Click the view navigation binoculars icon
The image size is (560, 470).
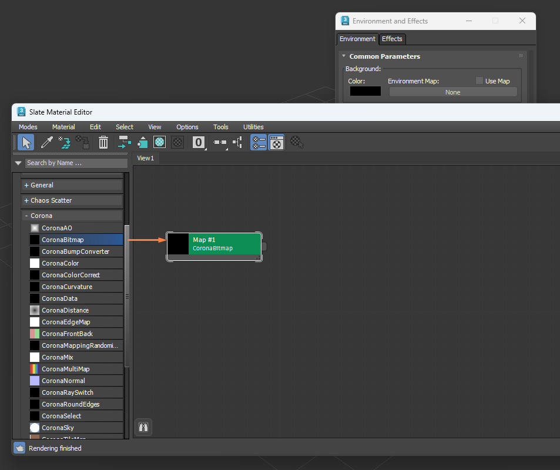[x=143, y=427]
